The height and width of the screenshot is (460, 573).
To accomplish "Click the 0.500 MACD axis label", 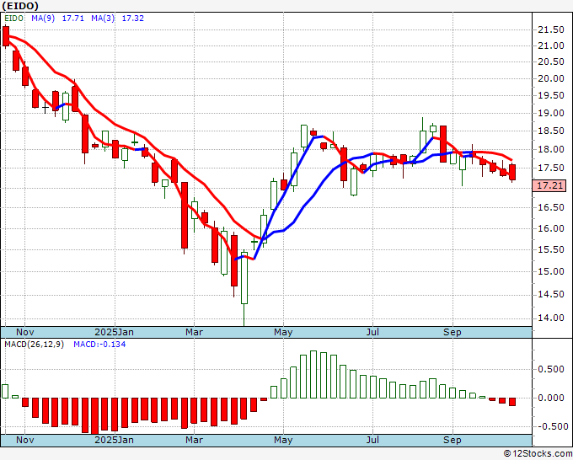I will [551, 369].
